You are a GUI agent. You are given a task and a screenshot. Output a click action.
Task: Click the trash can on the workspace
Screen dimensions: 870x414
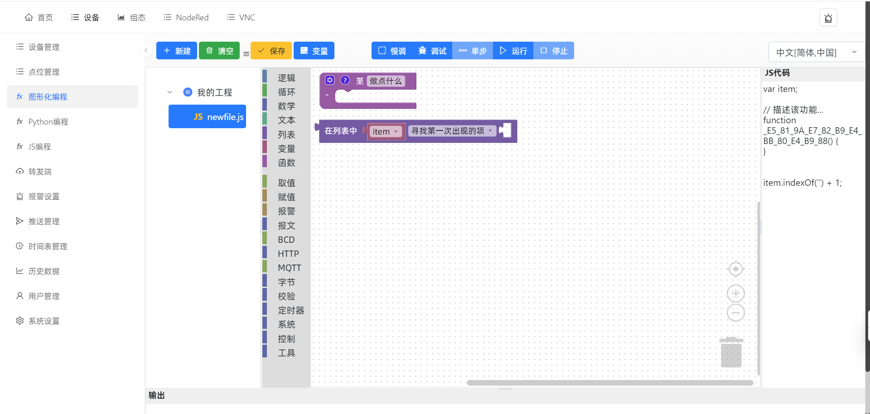click(731, 352)
